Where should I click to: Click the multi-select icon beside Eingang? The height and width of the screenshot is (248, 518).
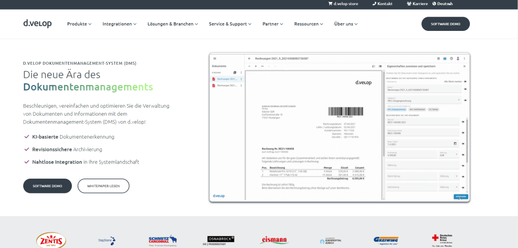click(235, 72)
